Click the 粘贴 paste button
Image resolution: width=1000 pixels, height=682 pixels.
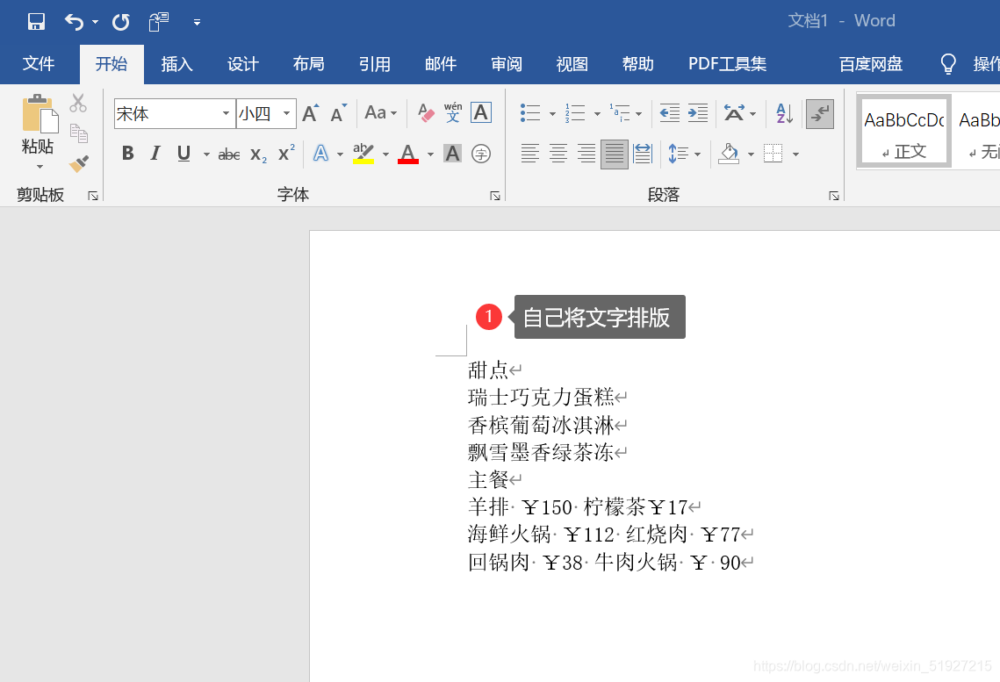38,132
